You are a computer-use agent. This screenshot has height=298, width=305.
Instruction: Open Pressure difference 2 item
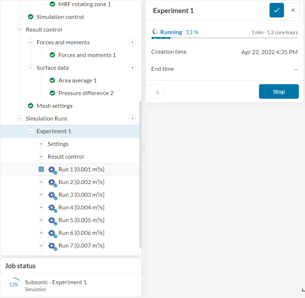[x=86, y=93]
